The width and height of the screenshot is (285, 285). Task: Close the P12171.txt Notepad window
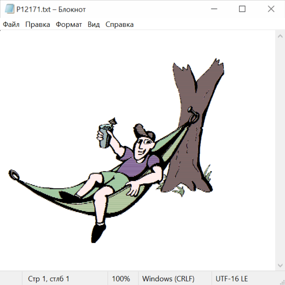tap(271, 9)
